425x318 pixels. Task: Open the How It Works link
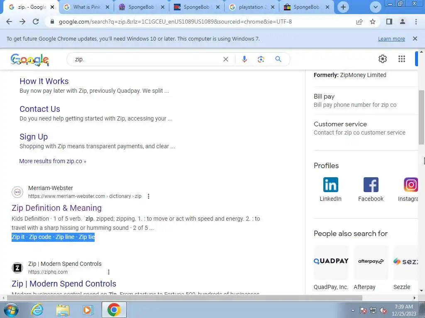click(x=44, y=81)
